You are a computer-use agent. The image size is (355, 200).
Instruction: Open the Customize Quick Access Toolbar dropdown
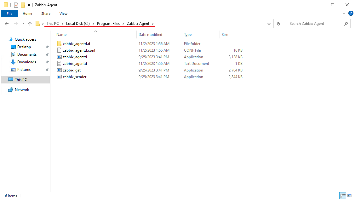[29, 5]
